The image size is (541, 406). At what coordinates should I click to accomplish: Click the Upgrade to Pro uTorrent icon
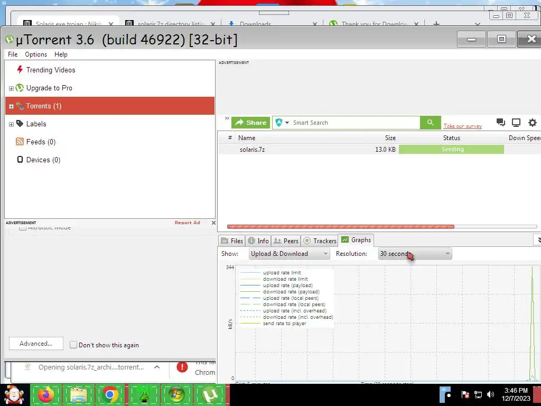tap(20, 88)
